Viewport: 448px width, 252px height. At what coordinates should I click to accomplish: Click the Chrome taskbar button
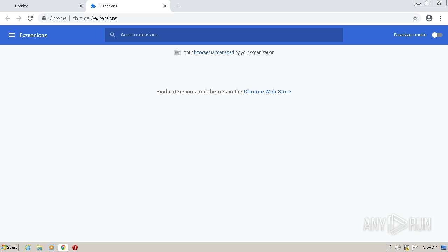pyautogui.click(x=63, y=247)
